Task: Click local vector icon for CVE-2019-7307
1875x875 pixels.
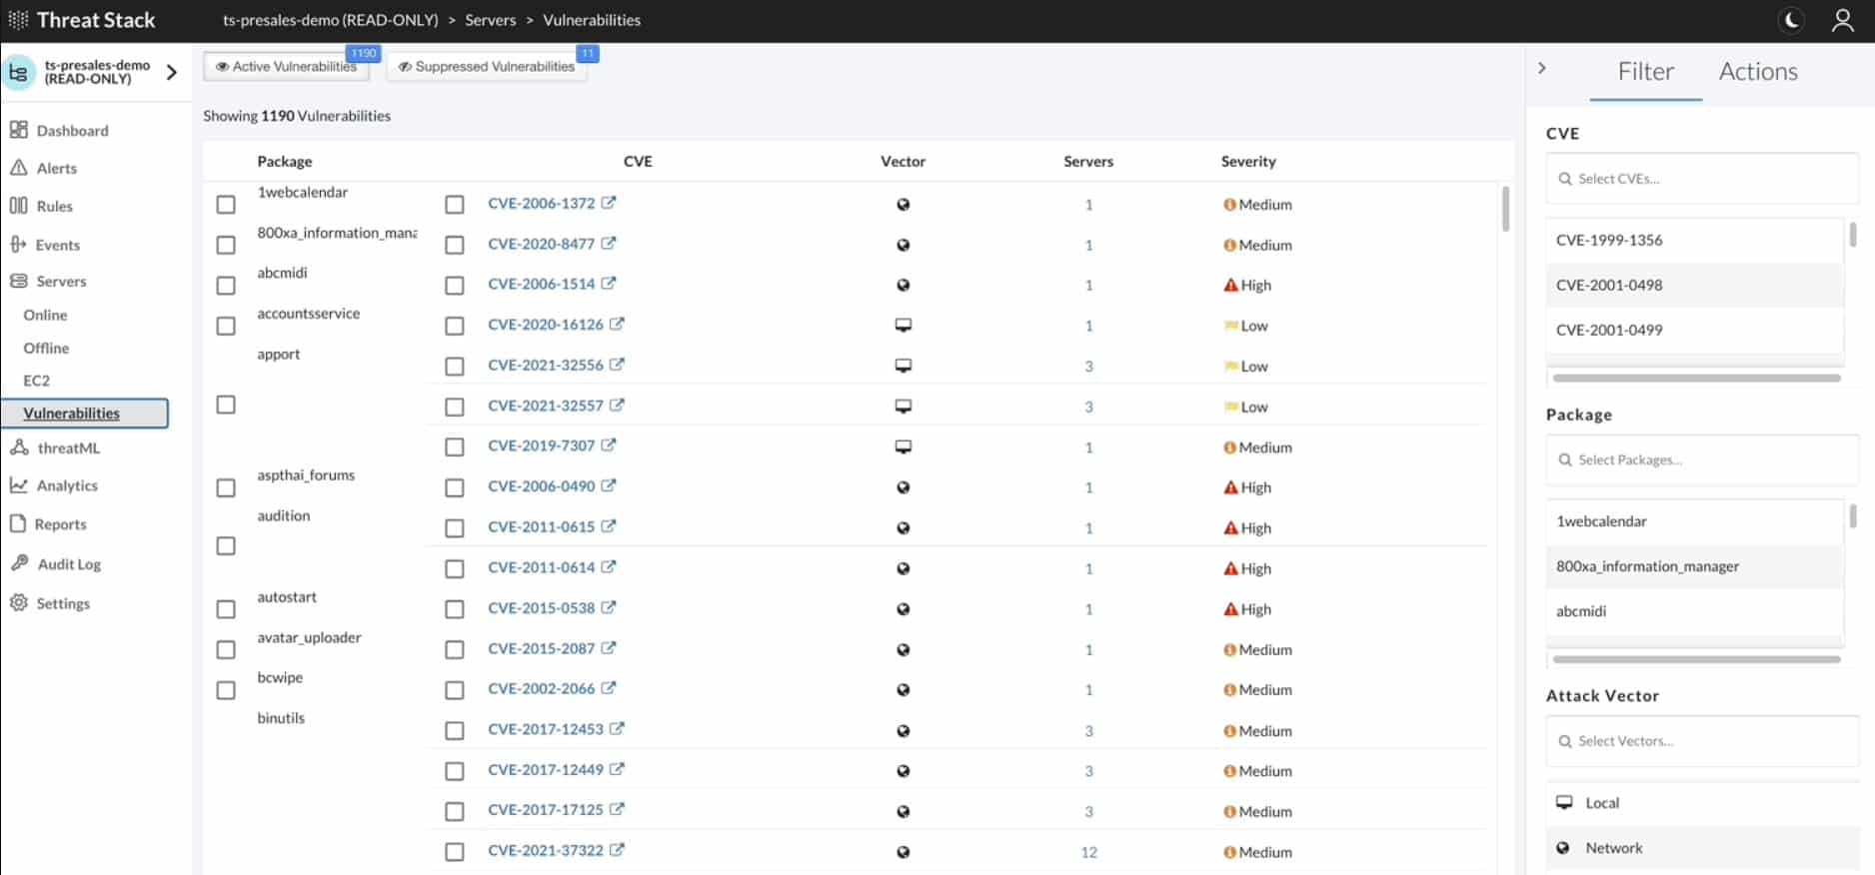Action: pos(904,446)
